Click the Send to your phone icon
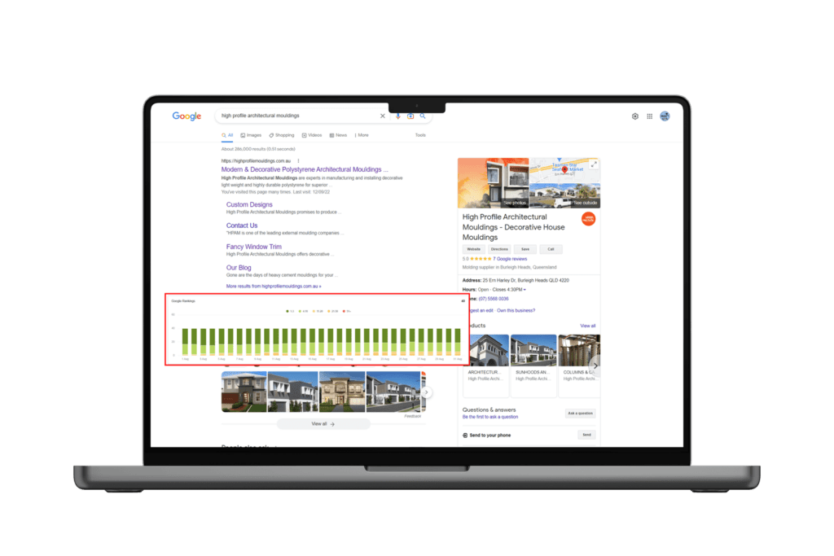834x556 pixels. click(465, 436)
